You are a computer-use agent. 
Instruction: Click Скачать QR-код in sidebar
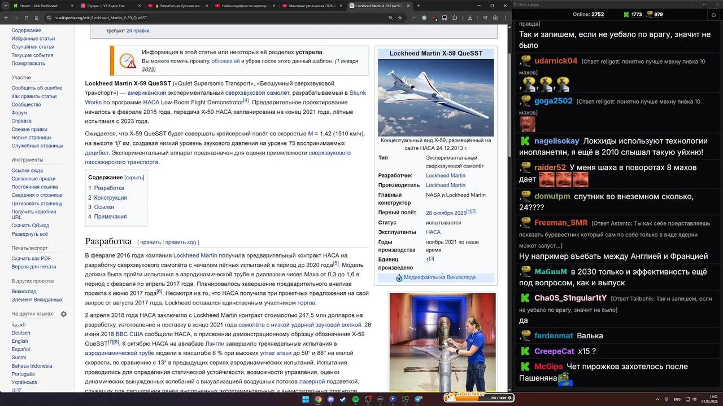(x=31, y=226)
